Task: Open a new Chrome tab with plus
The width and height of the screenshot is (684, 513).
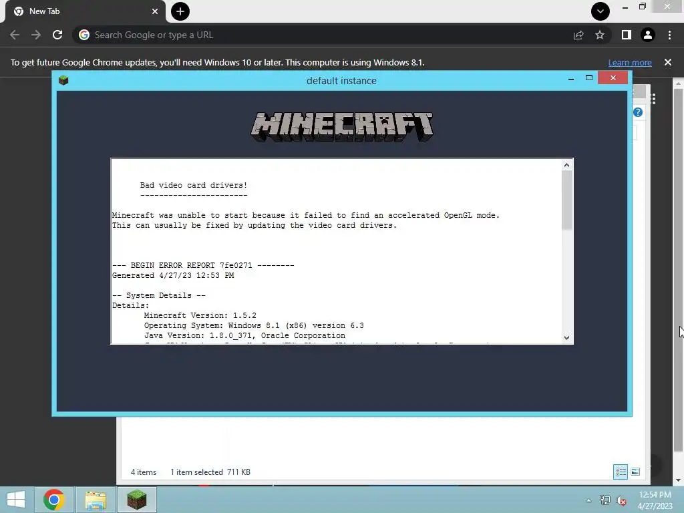Action: click(x=180, y=11)
